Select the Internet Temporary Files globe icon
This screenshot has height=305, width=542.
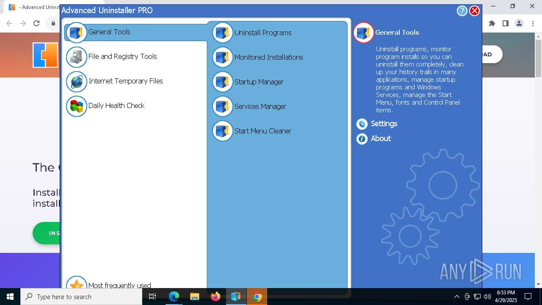76,81
